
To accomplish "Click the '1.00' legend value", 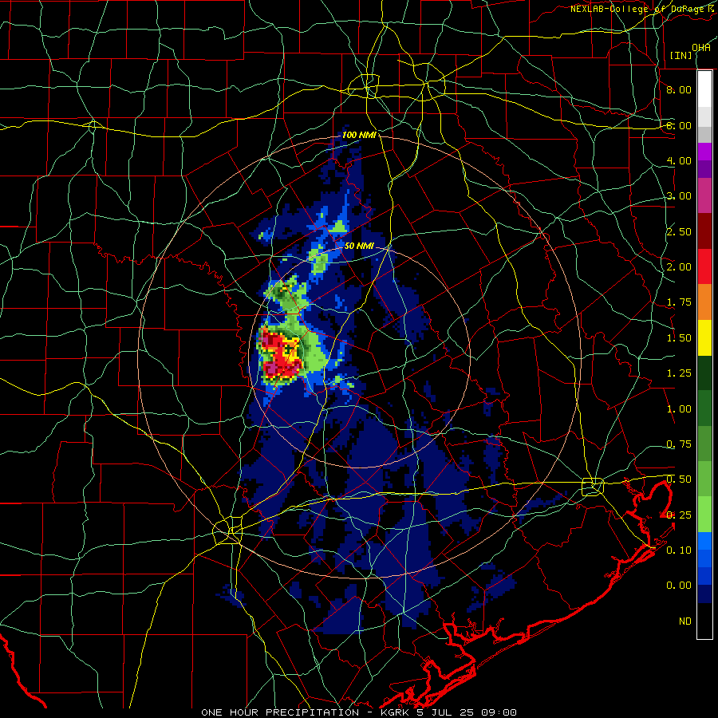I will coord(679,409).
